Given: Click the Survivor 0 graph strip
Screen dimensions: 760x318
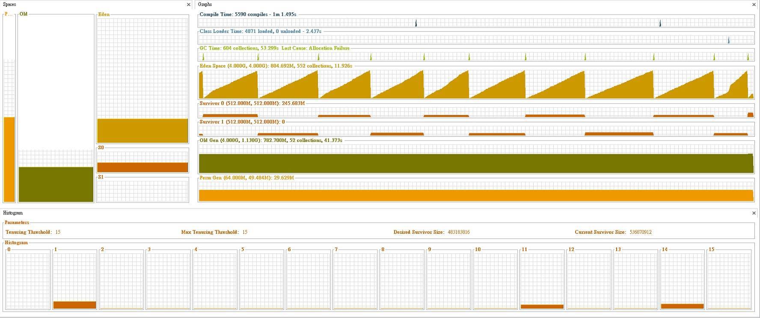Looking at the screenshot, I should pyautogui.click(x=476, y=112).
